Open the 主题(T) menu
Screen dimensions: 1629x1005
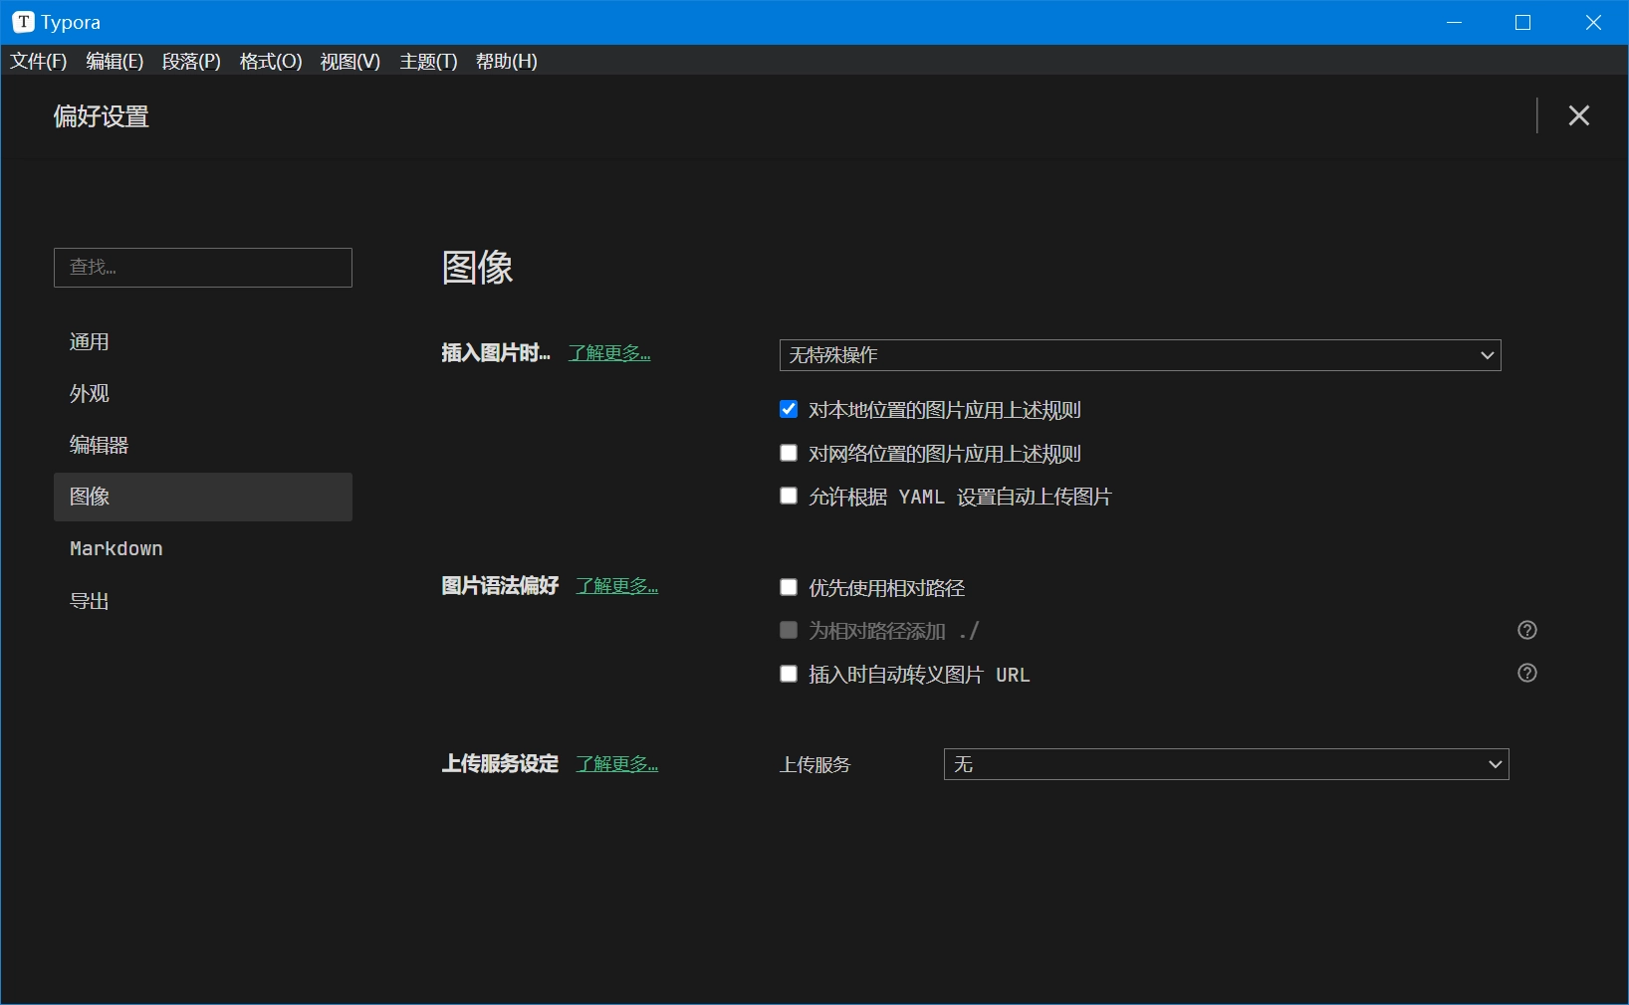(428, 61)
